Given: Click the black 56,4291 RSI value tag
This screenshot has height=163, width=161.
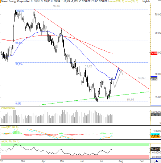Looking at the screenshot, I should pos(156,149).
